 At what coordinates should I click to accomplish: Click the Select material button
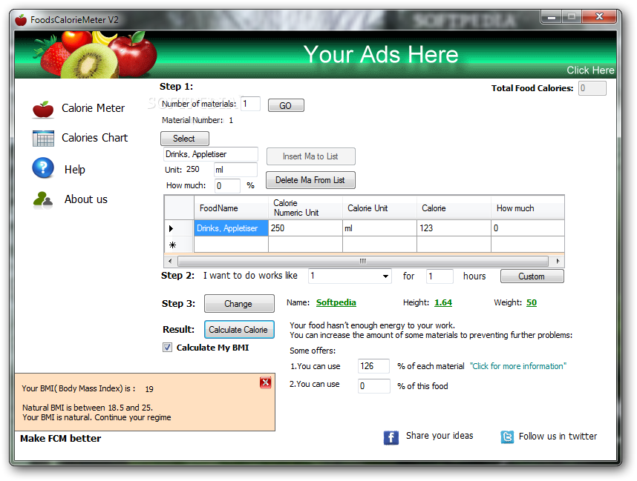click(x=185, y=139)
